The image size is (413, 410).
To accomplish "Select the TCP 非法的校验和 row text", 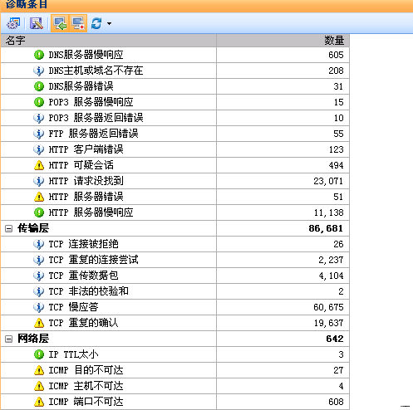I will (x=88, y=291).
